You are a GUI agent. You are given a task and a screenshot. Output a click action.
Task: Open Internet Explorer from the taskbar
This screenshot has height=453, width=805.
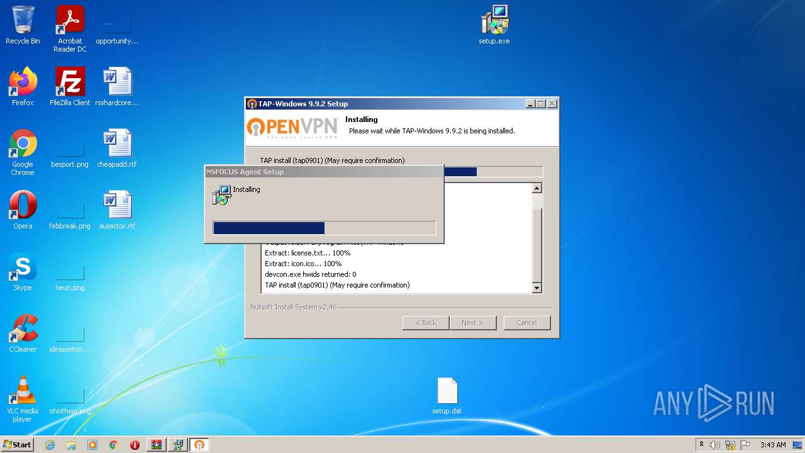coord(50,445)
